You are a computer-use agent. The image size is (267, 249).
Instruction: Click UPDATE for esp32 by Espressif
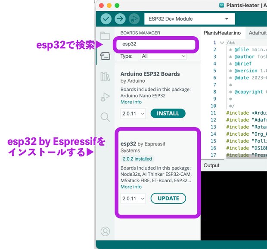pos(168,199)
